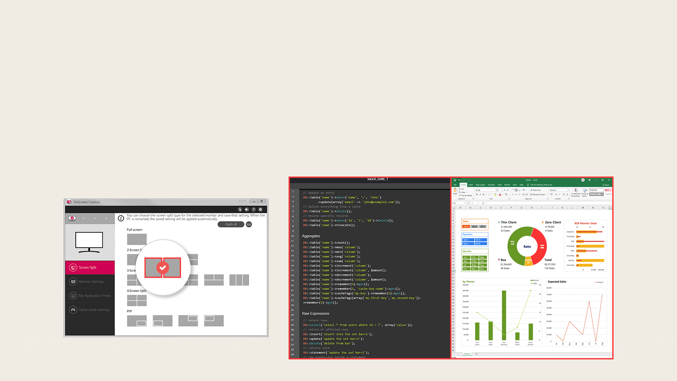This screenshot has width=677, height=381.
Task: Toggle italic formatting in Excel
Action: (480, 194)
